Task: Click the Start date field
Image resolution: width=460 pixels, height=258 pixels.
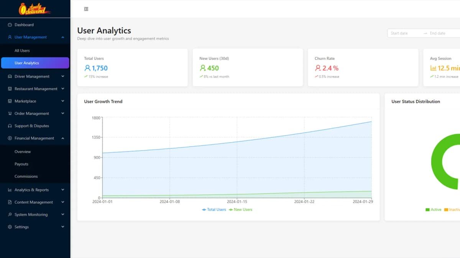Action: click(x=405, y=33)
